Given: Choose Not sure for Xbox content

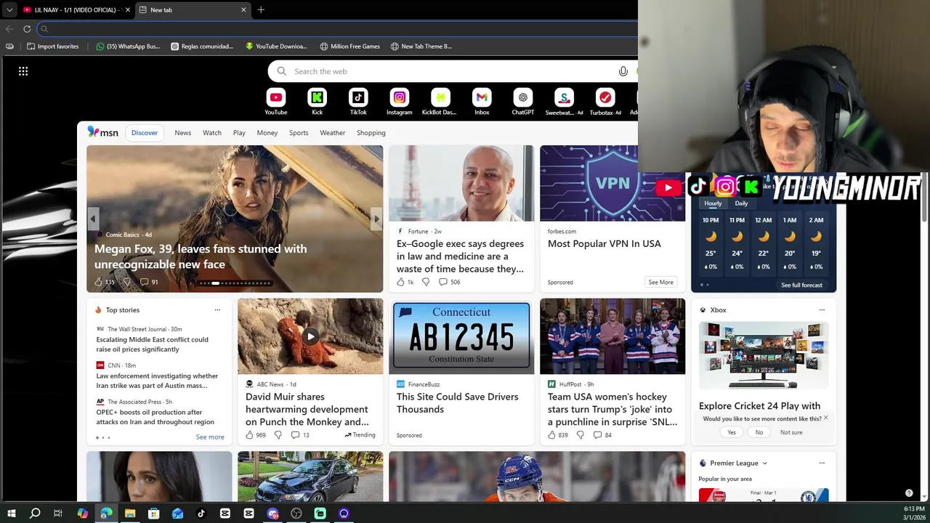Looking at the screenshot, I should [791, 432].
